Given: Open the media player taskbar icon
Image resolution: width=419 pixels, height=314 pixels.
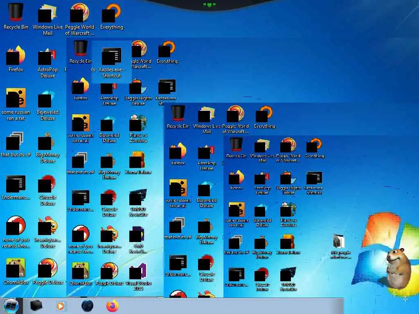Looking at the screenshot, I should (61, 306).
